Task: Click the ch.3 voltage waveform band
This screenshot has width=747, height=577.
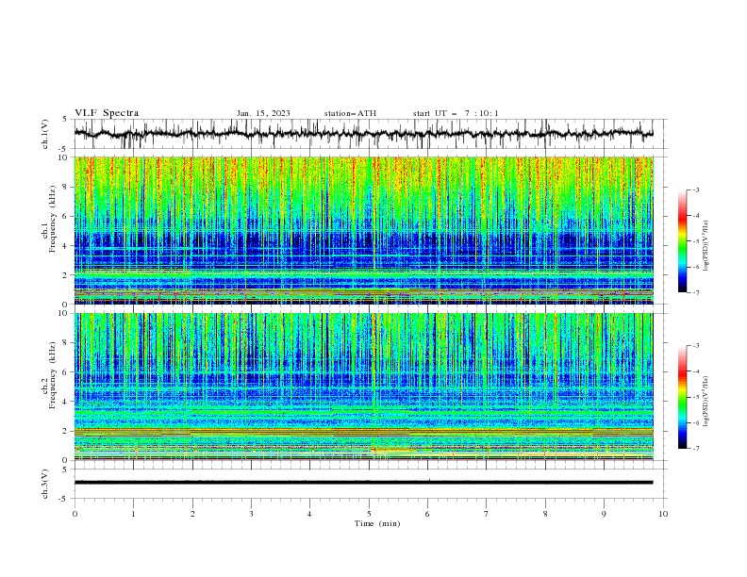Action: (x=363, y=483)
